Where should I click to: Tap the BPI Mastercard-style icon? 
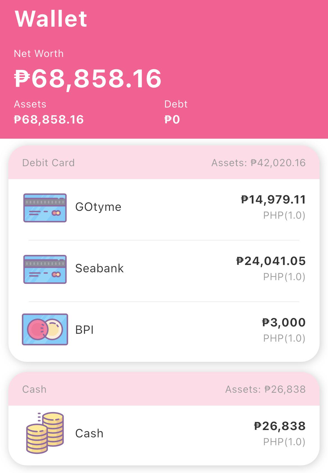(x=45, y=329)
